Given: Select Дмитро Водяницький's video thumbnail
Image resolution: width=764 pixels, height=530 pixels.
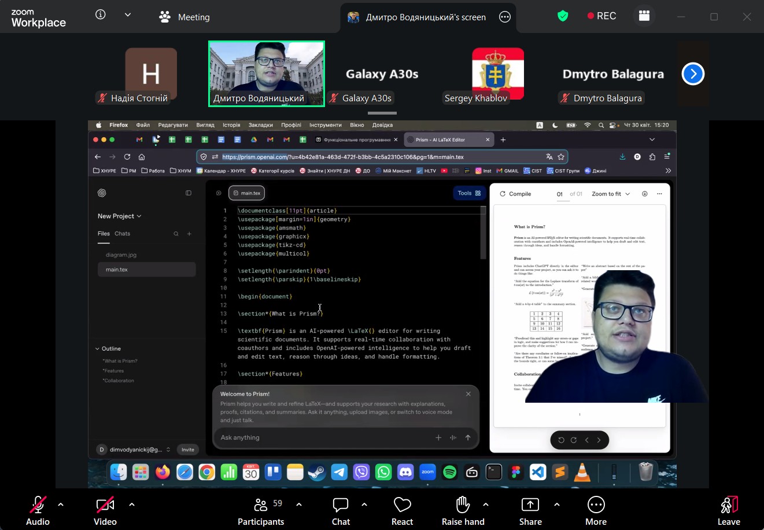Looking at the screenshot, I should pyautogui.click(x=267, y=73).
